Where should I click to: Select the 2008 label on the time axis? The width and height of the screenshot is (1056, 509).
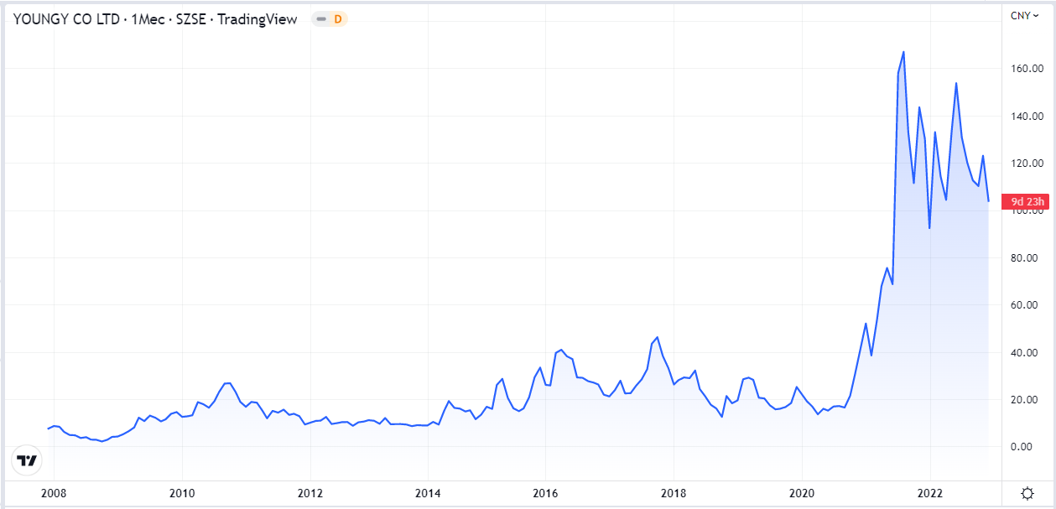tap(53, 493)
